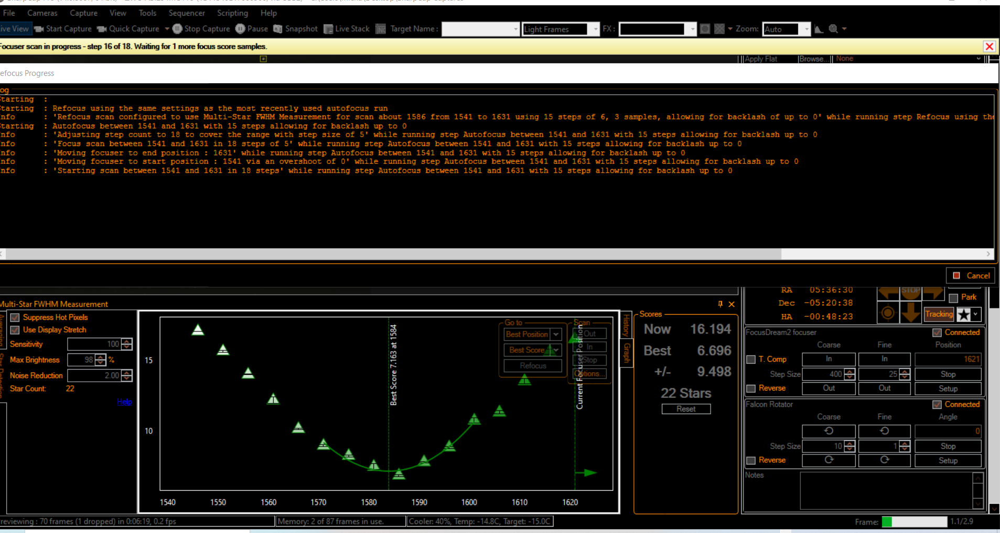Open the overlay options arrow after grid icon
Image resolution: width=1000 pixels, height=533 pixels.
pos(730,29)
